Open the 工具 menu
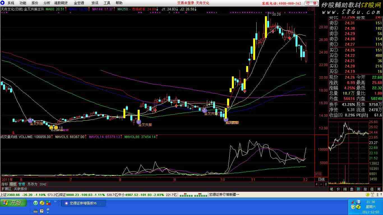Image resolution: width=383 pixels, height=215 pixels. point(107,3)
